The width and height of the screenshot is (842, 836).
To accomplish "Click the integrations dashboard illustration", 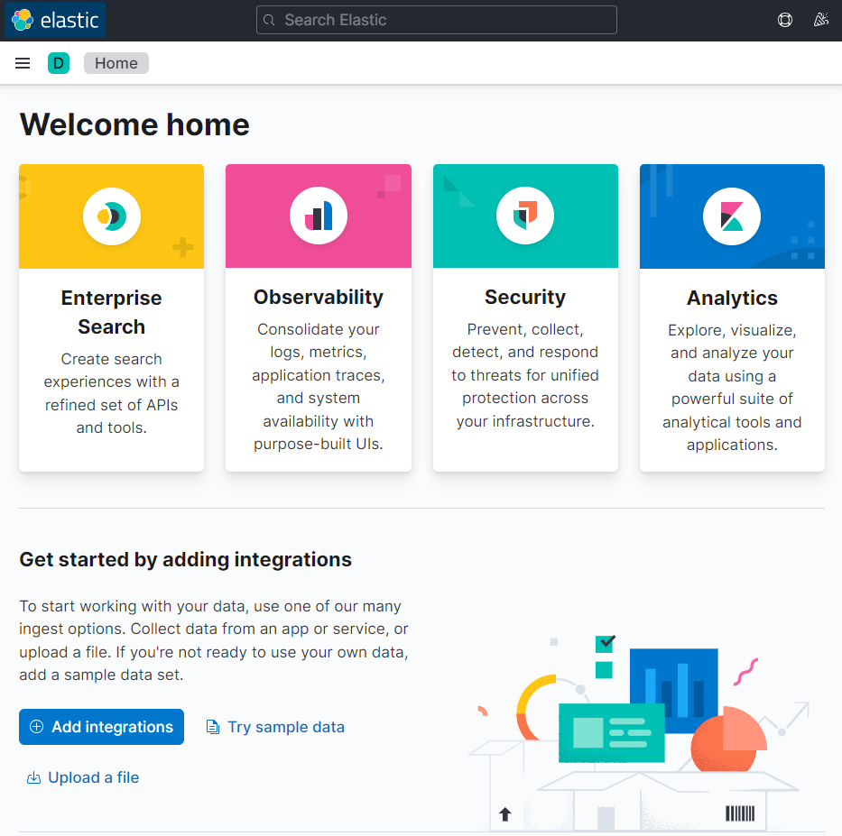I will [639, 732].
